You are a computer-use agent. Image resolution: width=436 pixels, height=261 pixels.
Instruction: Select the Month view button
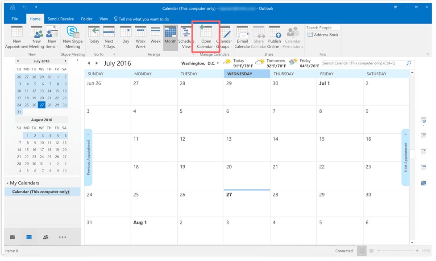click(170, 37)
